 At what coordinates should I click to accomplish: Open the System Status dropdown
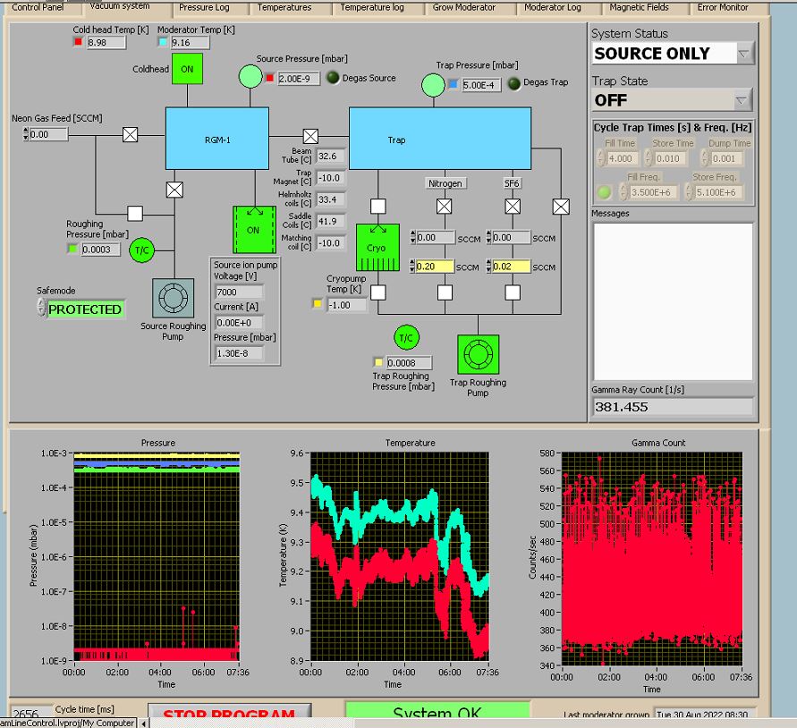click(x=744, y=54)
